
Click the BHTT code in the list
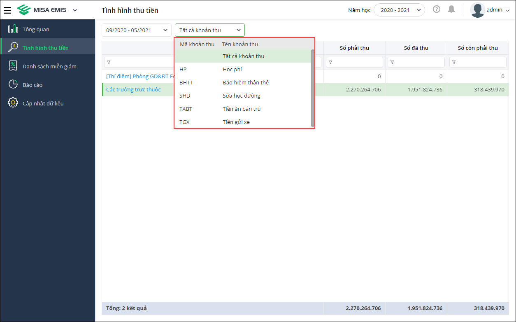tap(186, 82)
